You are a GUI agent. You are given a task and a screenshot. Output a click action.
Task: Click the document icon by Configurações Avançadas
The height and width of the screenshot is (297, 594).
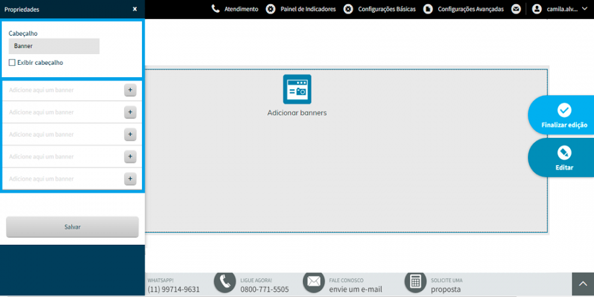(428, 9)
